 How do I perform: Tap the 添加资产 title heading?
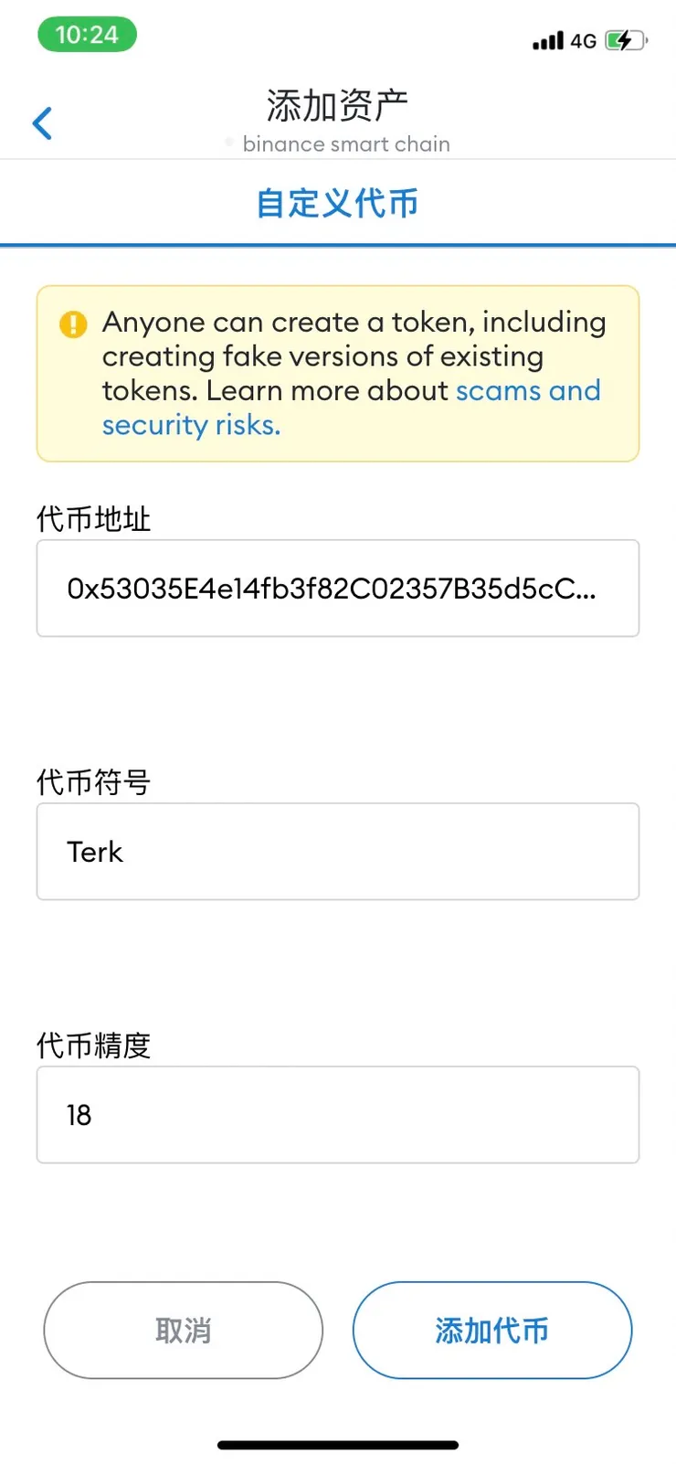point(336,103)
